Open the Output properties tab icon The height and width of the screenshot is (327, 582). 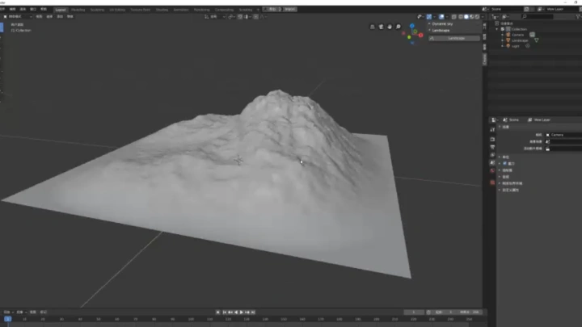[492, 147]
